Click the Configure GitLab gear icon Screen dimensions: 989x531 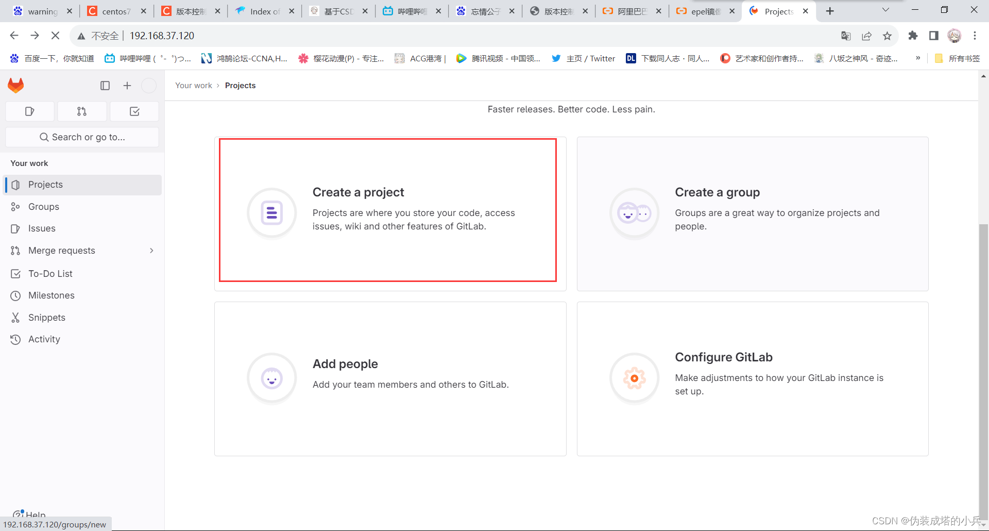tap(635, 378)
